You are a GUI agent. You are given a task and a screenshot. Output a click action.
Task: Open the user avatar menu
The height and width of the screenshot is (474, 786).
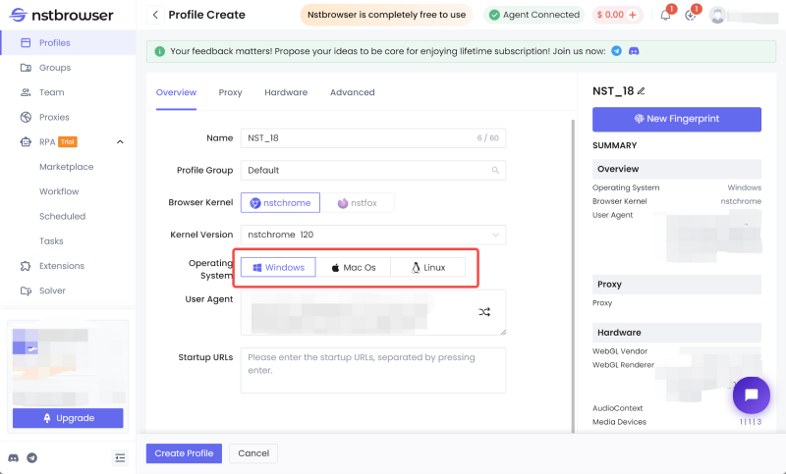[717, 15]
